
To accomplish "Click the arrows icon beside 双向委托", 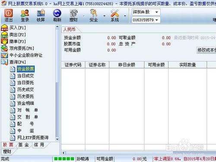I will click(4, 48).
